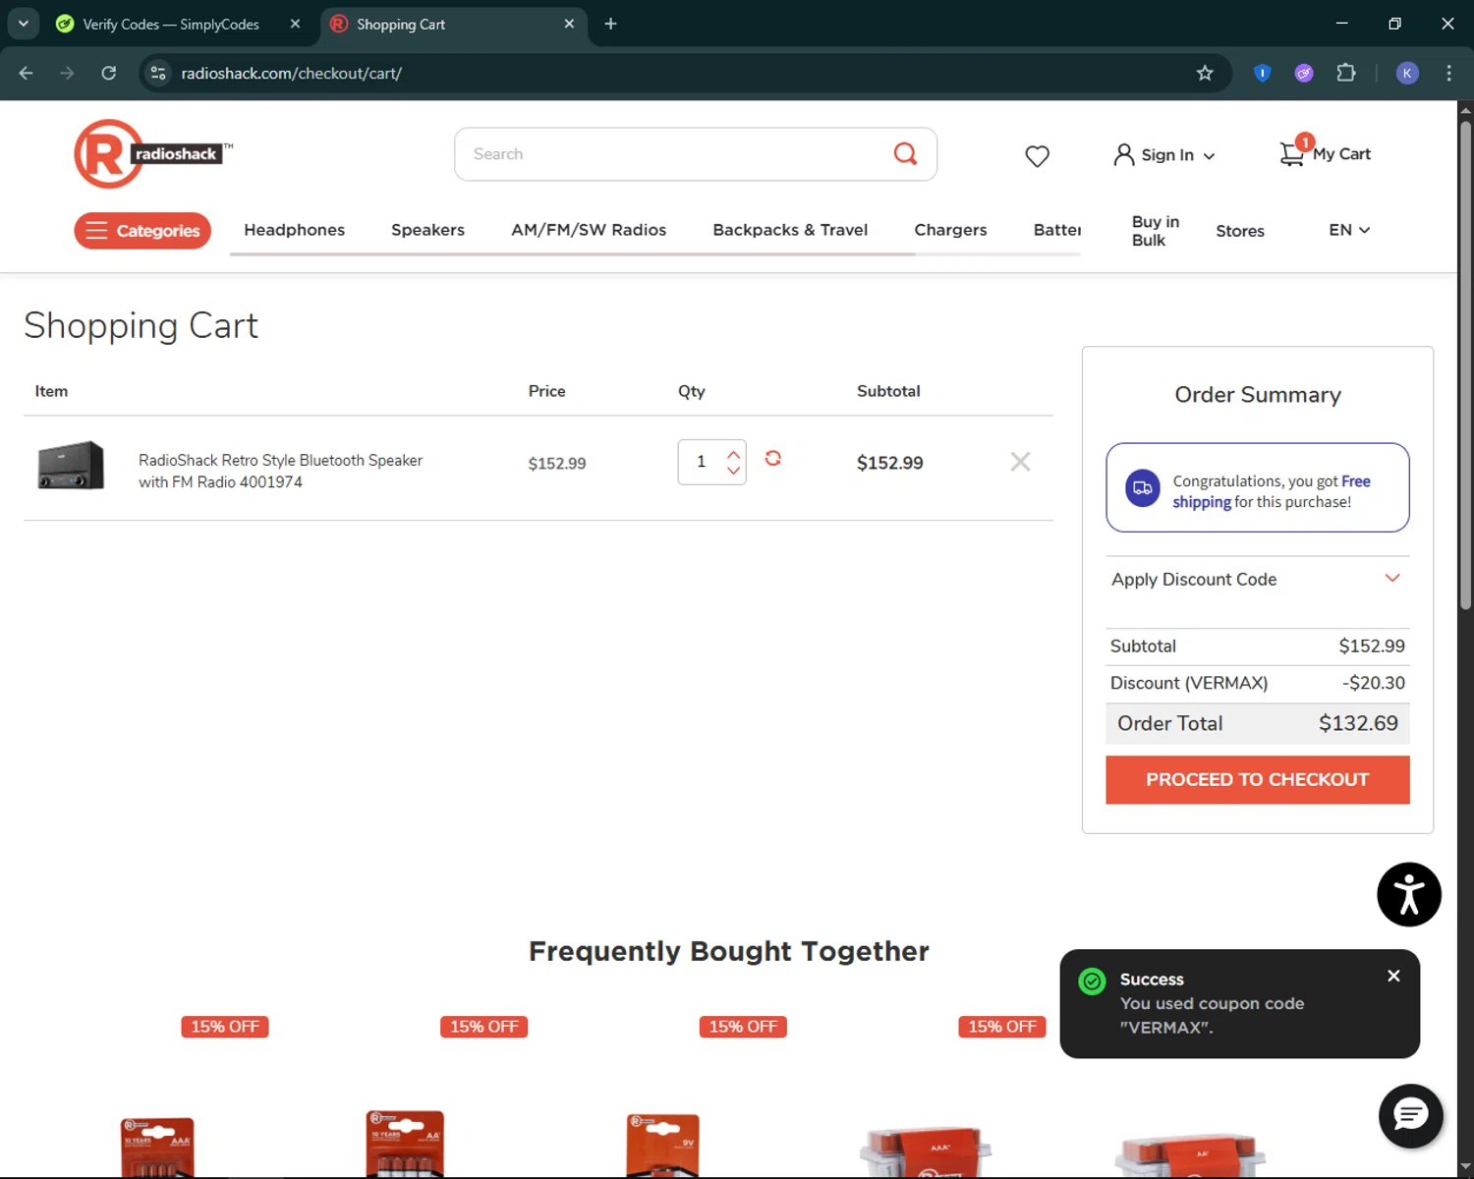Open the tab search dropdown
Screen dimensions: 1474x1179
[23, 24]
